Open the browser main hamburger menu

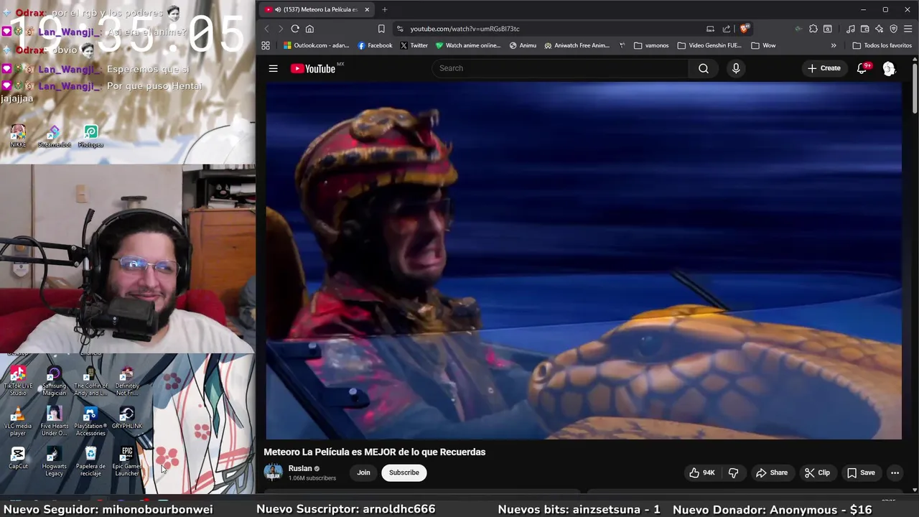[908, 29]
